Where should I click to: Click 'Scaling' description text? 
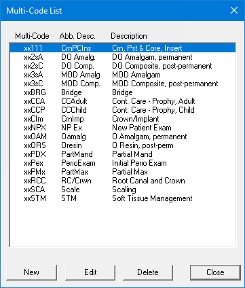coord(124,190)
